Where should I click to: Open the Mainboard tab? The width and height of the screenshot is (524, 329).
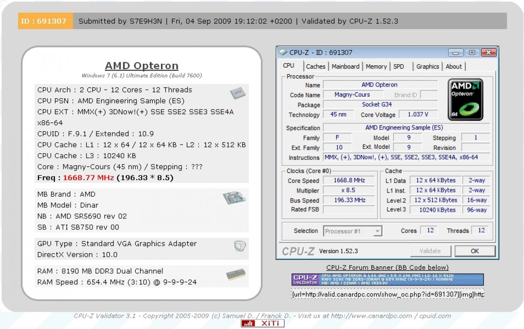coord(346,66)
